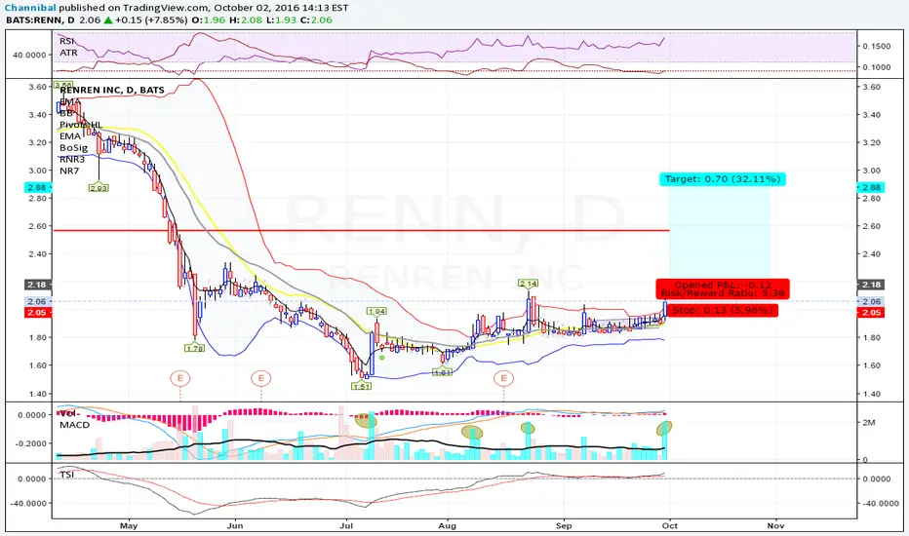Click the cyan 2.88 label on right scale
Viewport: 909px width, 536px height.
pos(871,187)
